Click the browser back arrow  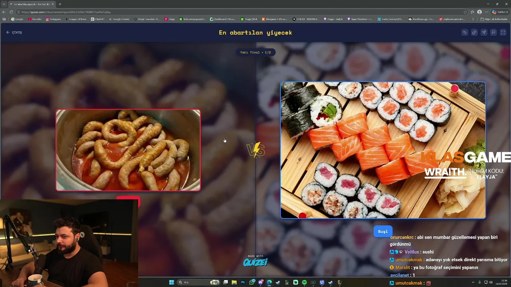pyautogui.click(x=4, y=12)
